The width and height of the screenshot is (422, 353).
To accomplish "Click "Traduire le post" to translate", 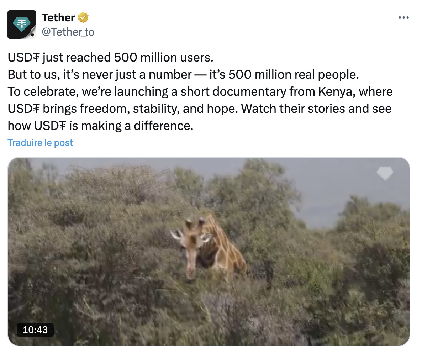I will pyautogui.click(x=40, y=143).
